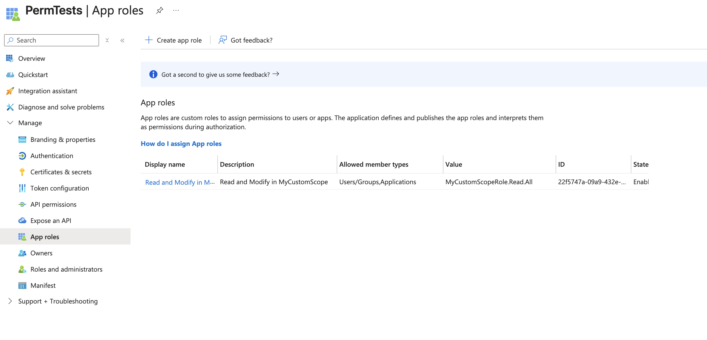Collapse the Manage section
The height and width of the screenshot is (340, 707).
10,123
